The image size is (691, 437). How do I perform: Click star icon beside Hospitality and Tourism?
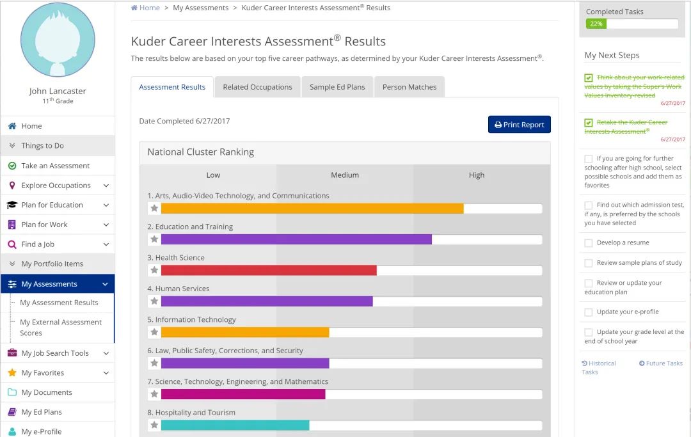[154, 425]
